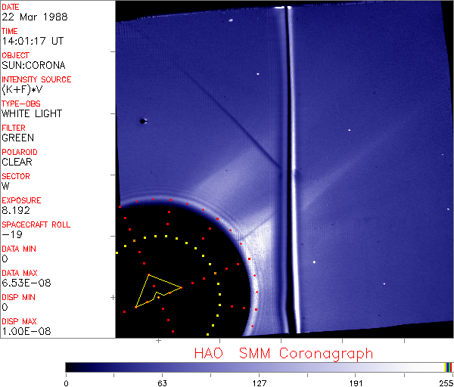Select the spacecraft roll value -19

[12, 234]
